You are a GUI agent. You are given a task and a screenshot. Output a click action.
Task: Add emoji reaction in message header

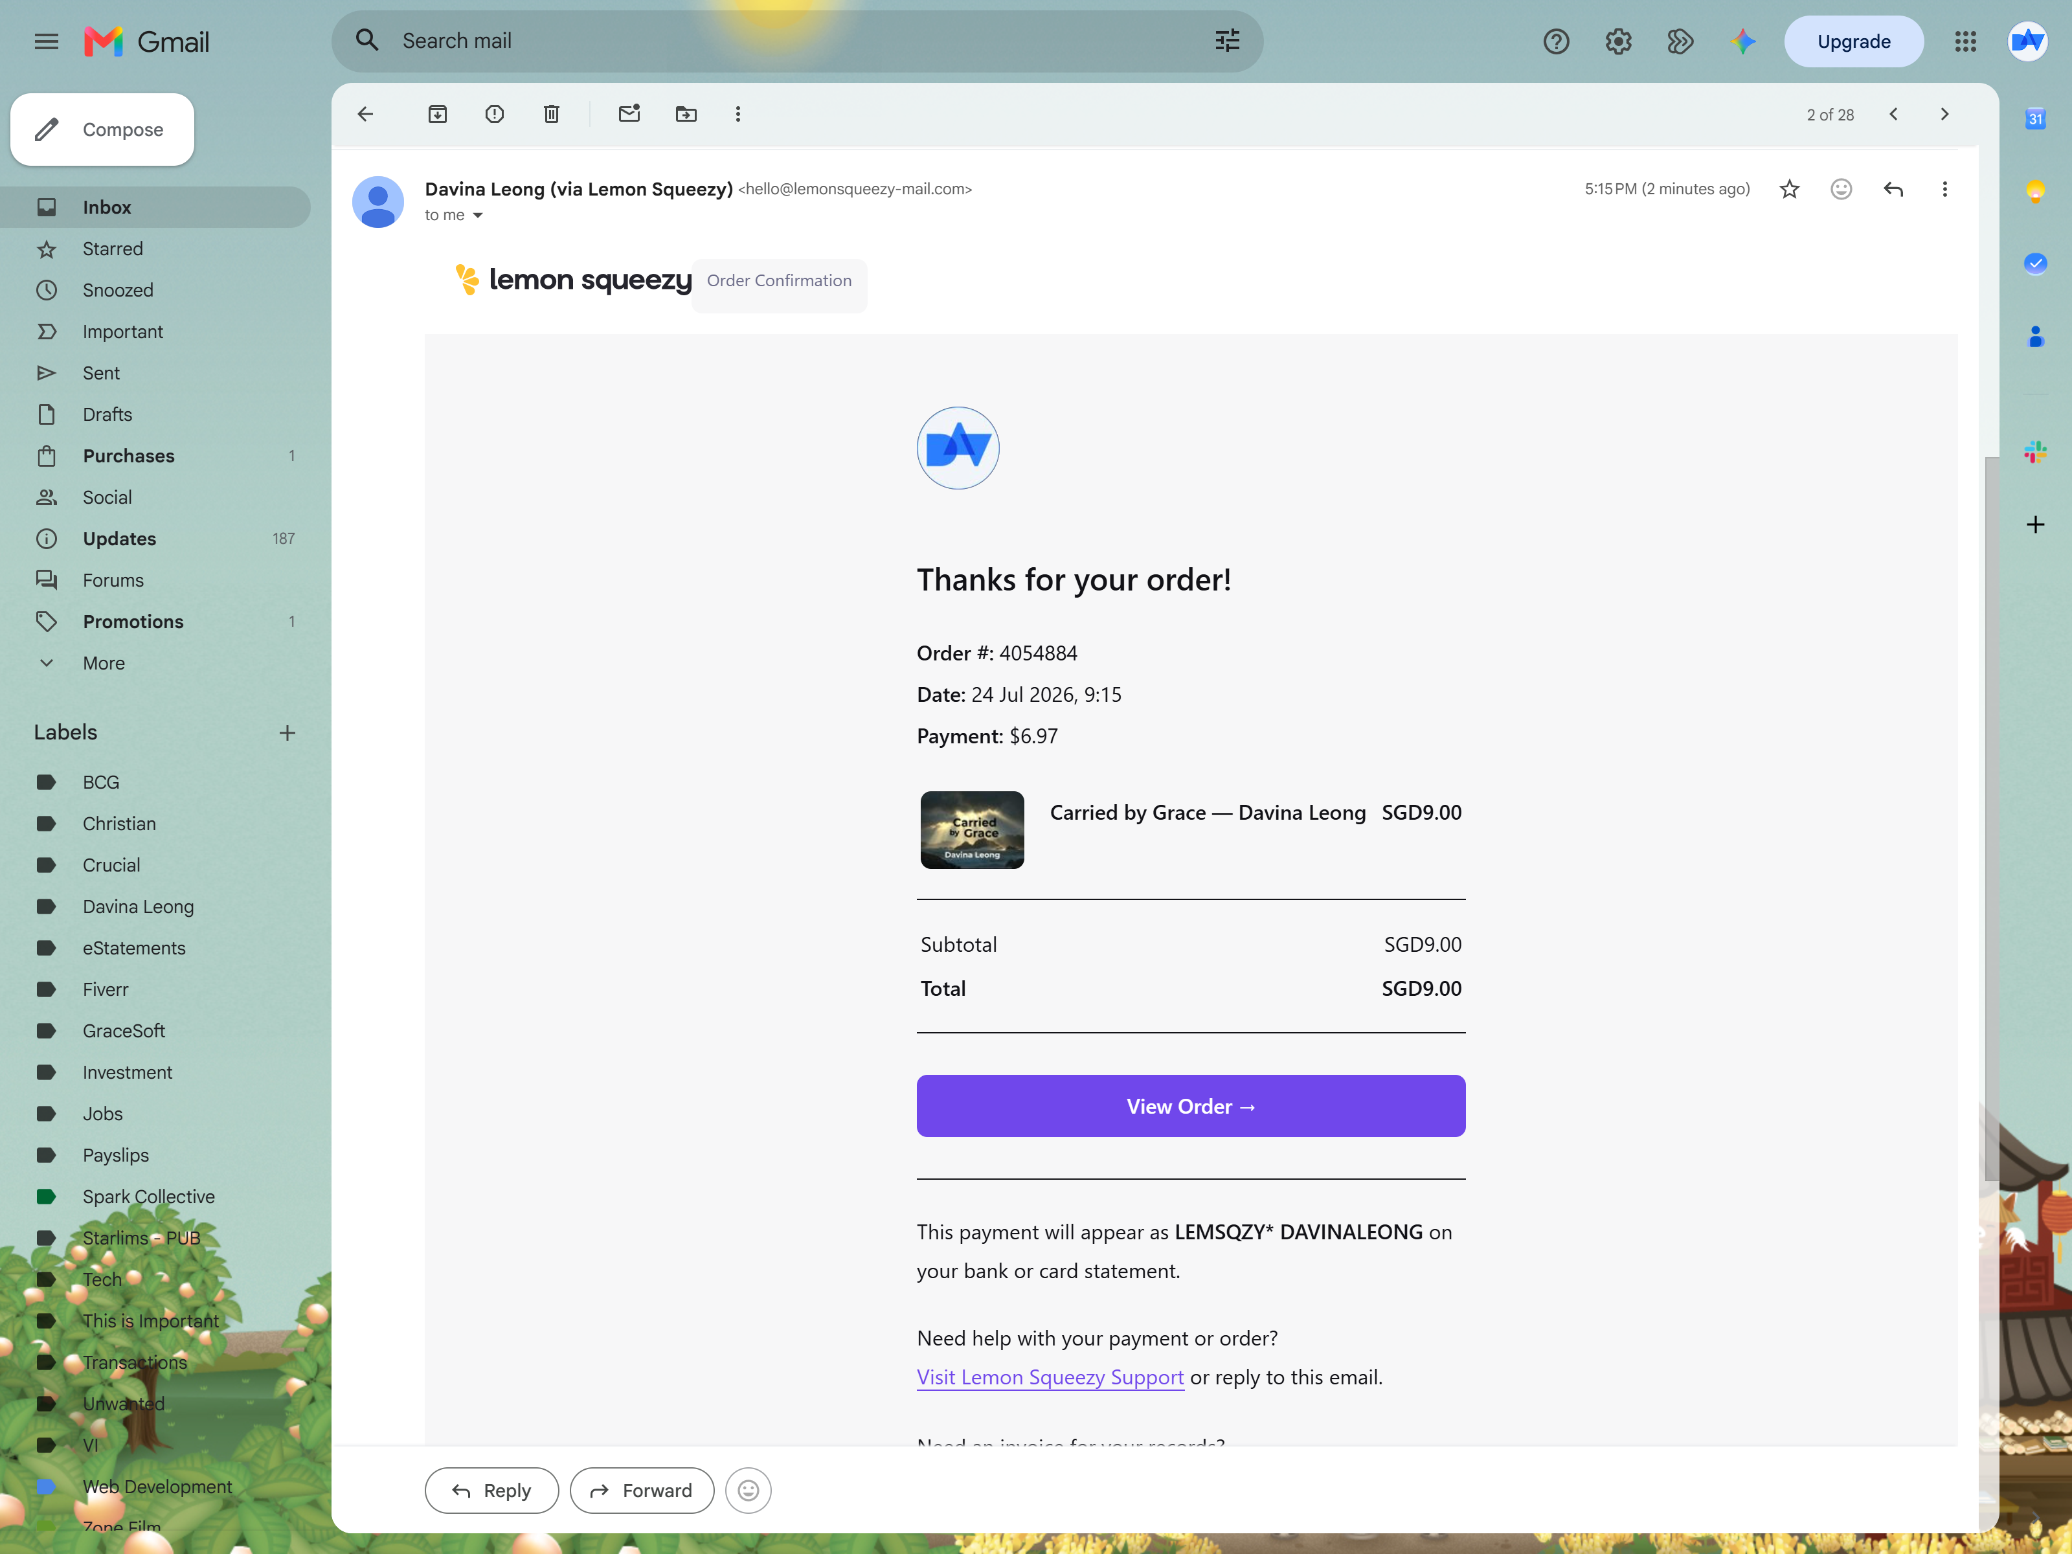(x=1841, y=189)
